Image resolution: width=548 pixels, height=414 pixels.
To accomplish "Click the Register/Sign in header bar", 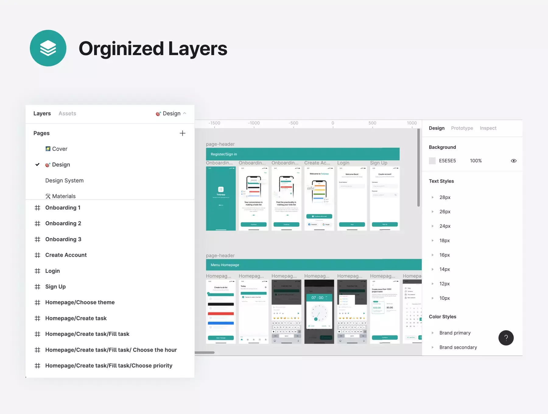I will click(303, 154).
